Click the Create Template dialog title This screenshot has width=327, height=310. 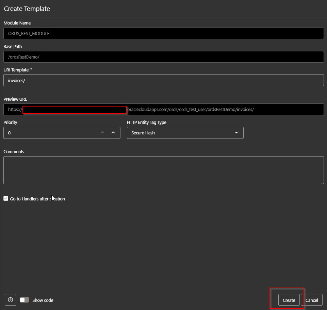tap(27, 9)
